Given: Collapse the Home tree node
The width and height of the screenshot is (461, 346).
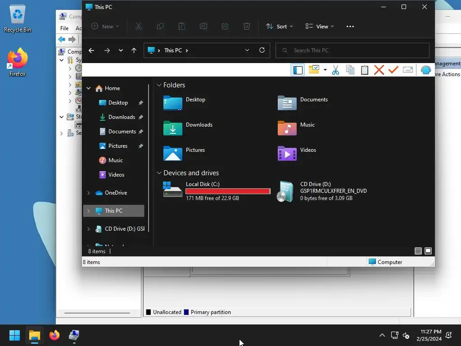Looking at the screenshot, I should click(89, 88).
